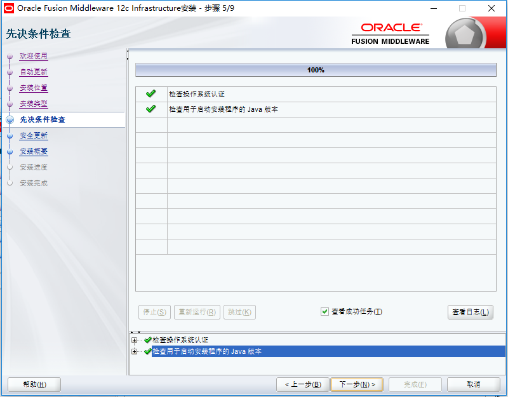Click the 帮助(H) button
Image resolution: width=508 pixels, height=397 pixels.
coord(34,385)
